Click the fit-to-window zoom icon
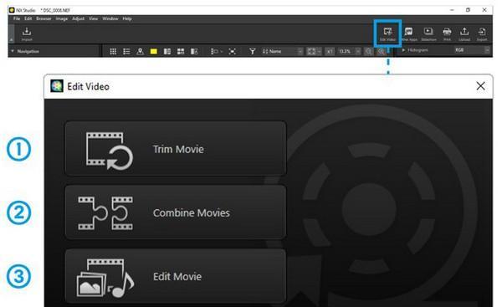502x307 pixels. (311, 51)
